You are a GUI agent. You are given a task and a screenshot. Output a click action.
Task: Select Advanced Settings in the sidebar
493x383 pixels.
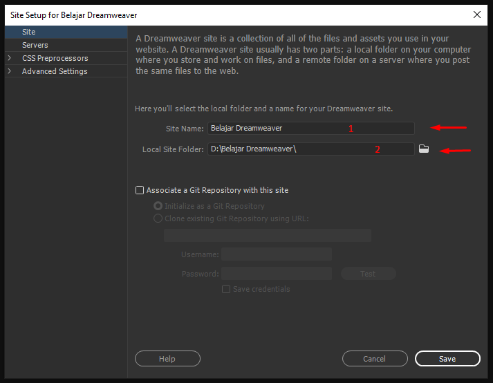[55, 71]
